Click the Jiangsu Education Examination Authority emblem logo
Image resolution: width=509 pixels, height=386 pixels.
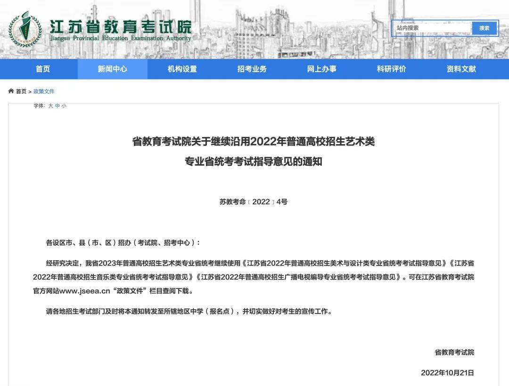[25, 29]
